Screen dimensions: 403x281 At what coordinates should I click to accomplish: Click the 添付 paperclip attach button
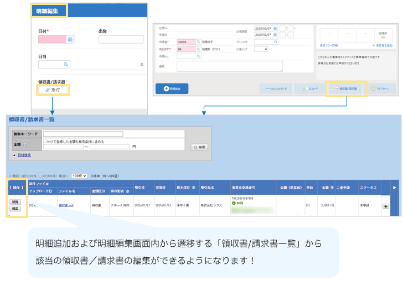coord(53,89)
